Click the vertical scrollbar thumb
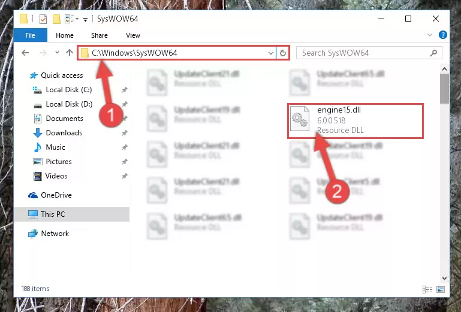This screenshot has height=312, width=461. coord(445,89)
